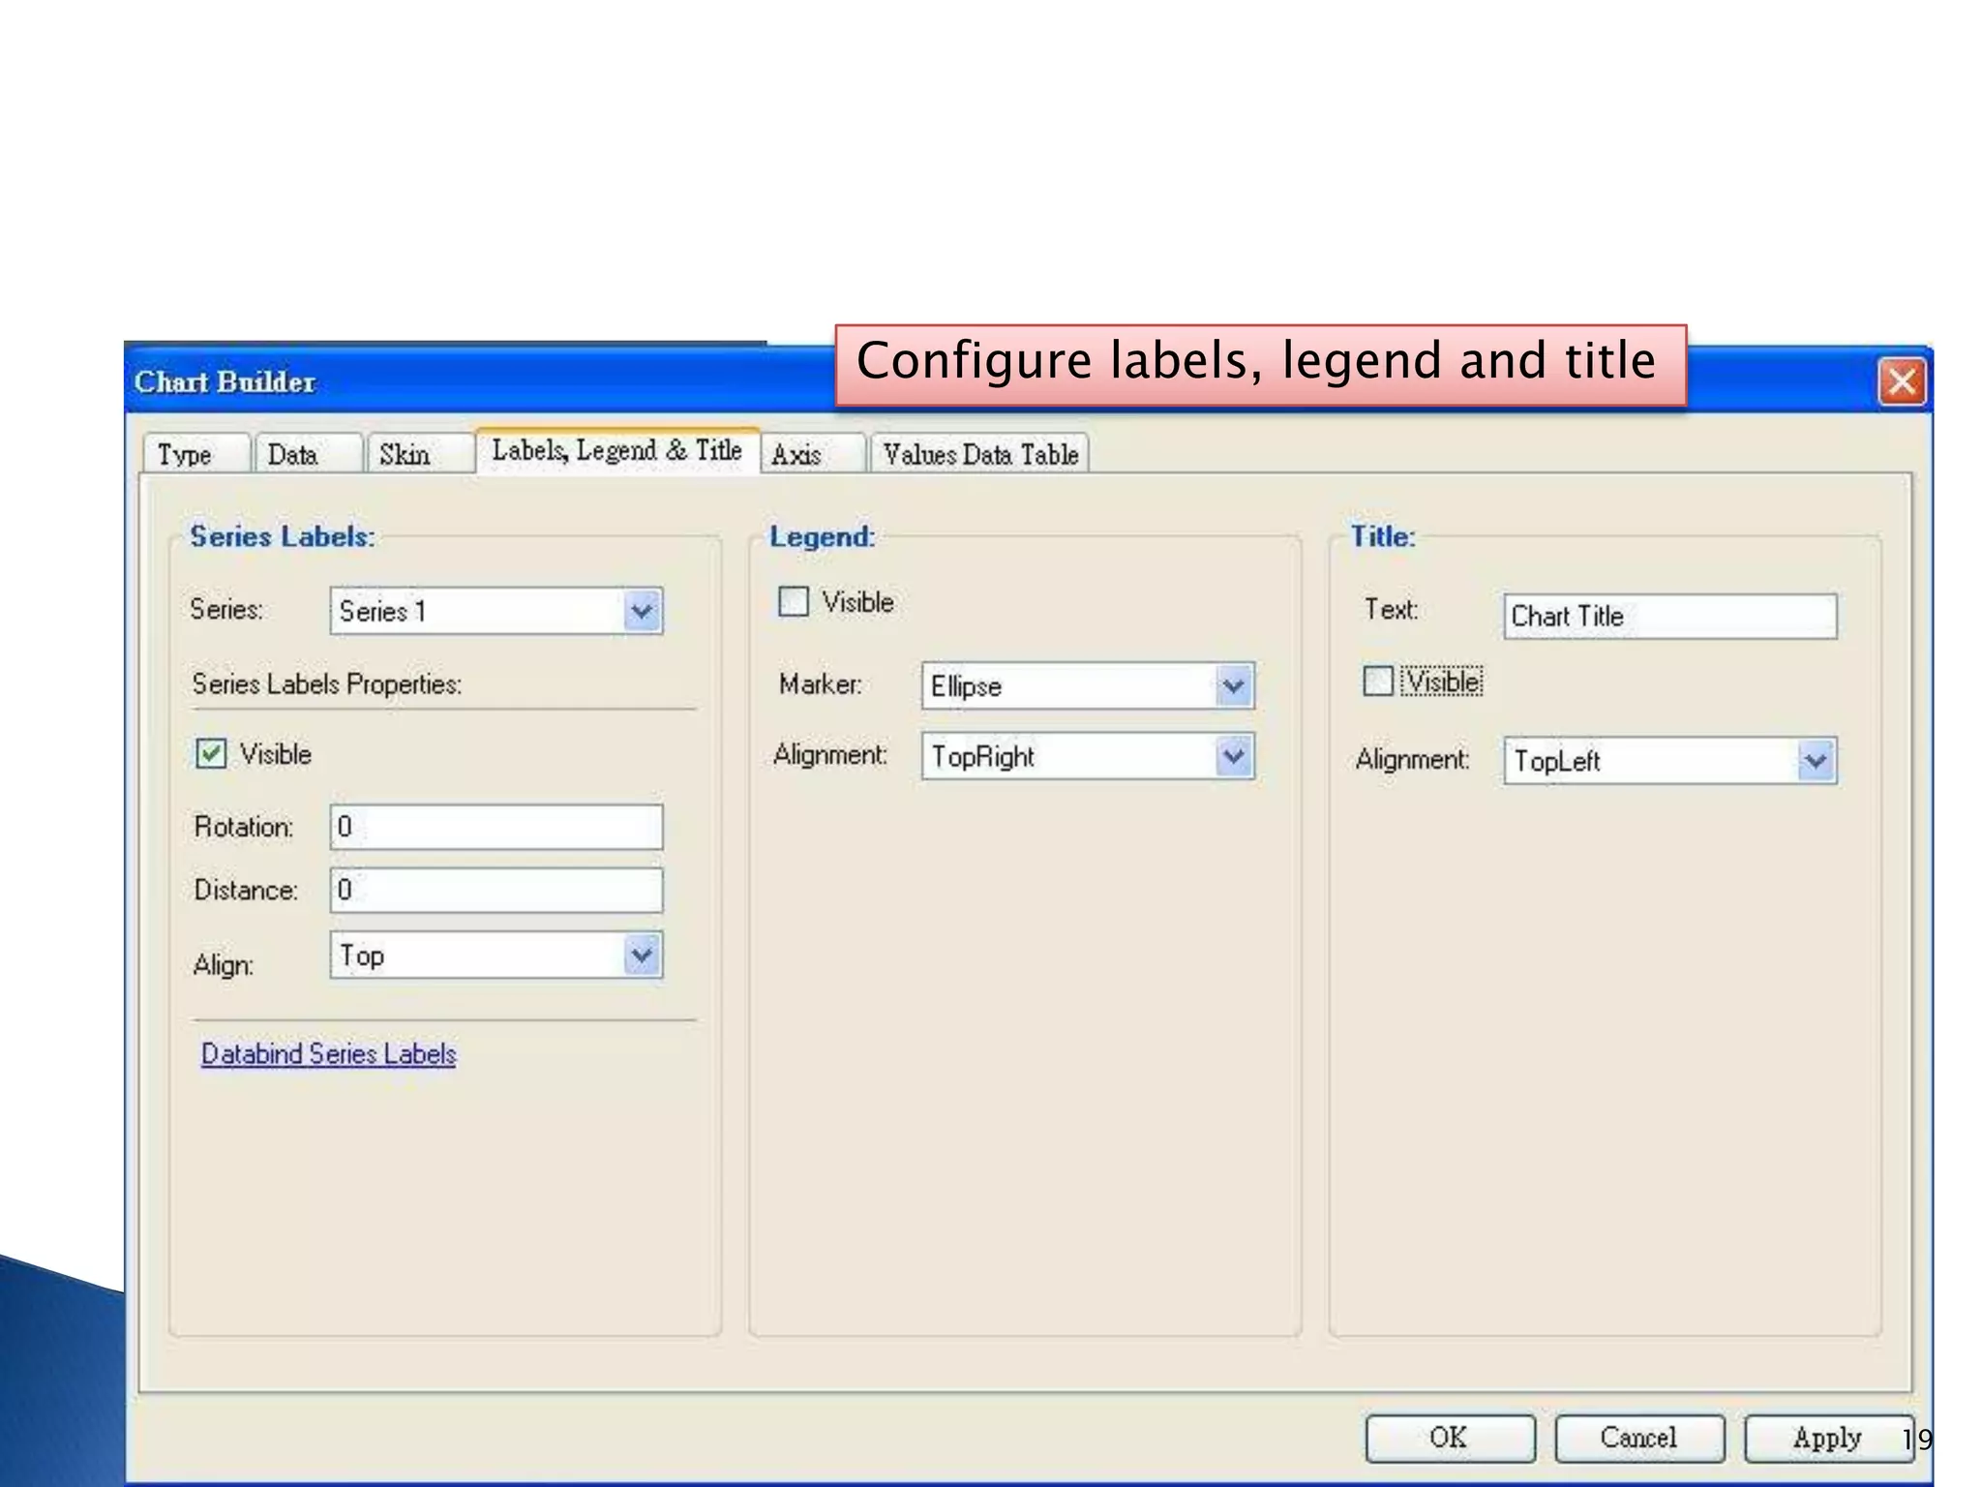Go to the Axis tab

[x=796, y=454]
